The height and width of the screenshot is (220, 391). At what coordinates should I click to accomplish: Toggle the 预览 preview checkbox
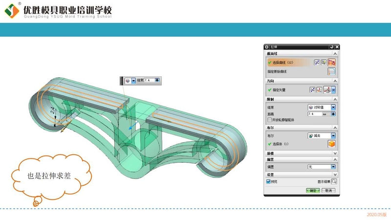coord(268,181)
